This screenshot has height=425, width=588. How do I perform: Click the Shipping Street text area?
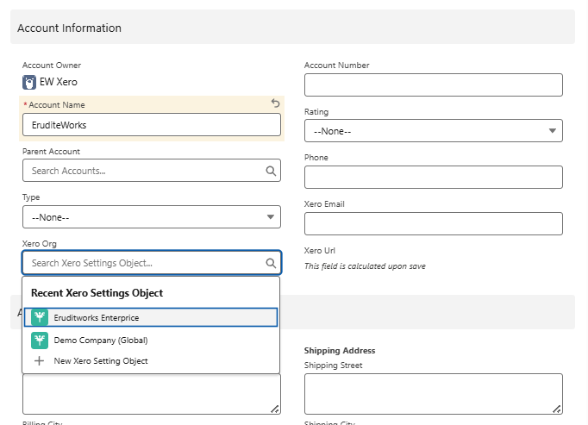click(x=434, y=394)
